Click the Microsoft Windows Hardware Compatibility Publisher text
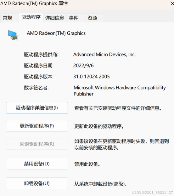The height and width of the screenshot is (196, 174). pos(120,91)
